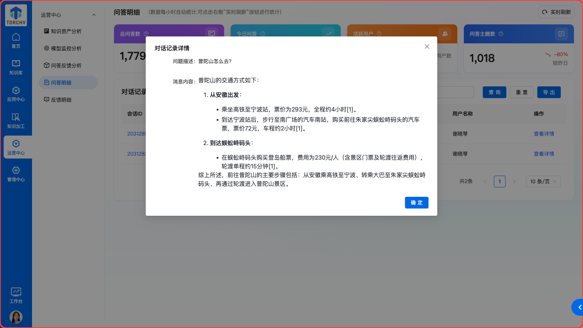Click 查看详情 link in first row

(544, 134)
